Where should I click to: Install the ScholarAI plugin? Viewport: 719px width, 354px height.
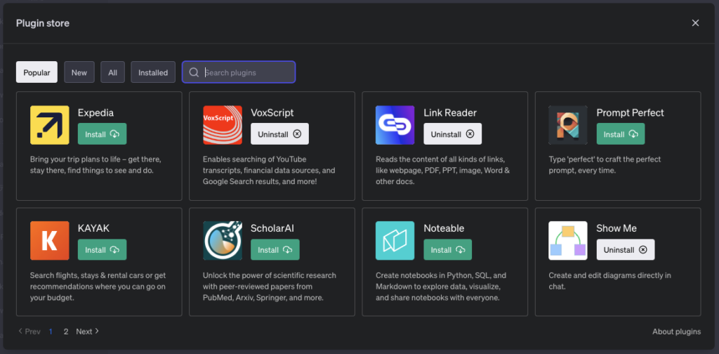(275, 250)
